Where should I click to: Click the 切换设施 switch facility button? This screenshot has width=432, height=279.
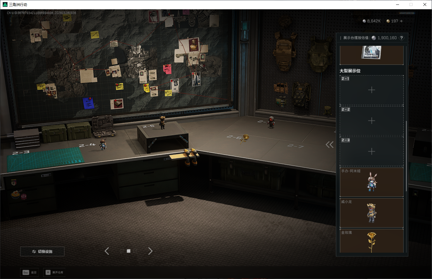42,251
